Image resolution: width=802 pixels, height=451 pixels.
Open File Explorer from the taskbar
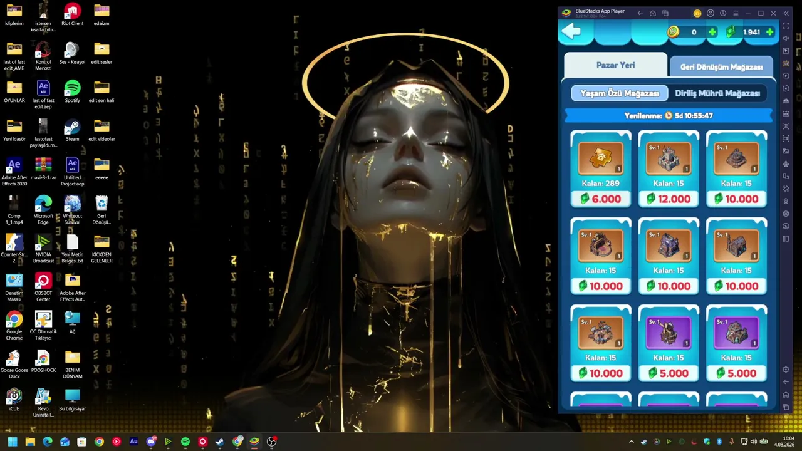tap(30, 442)
